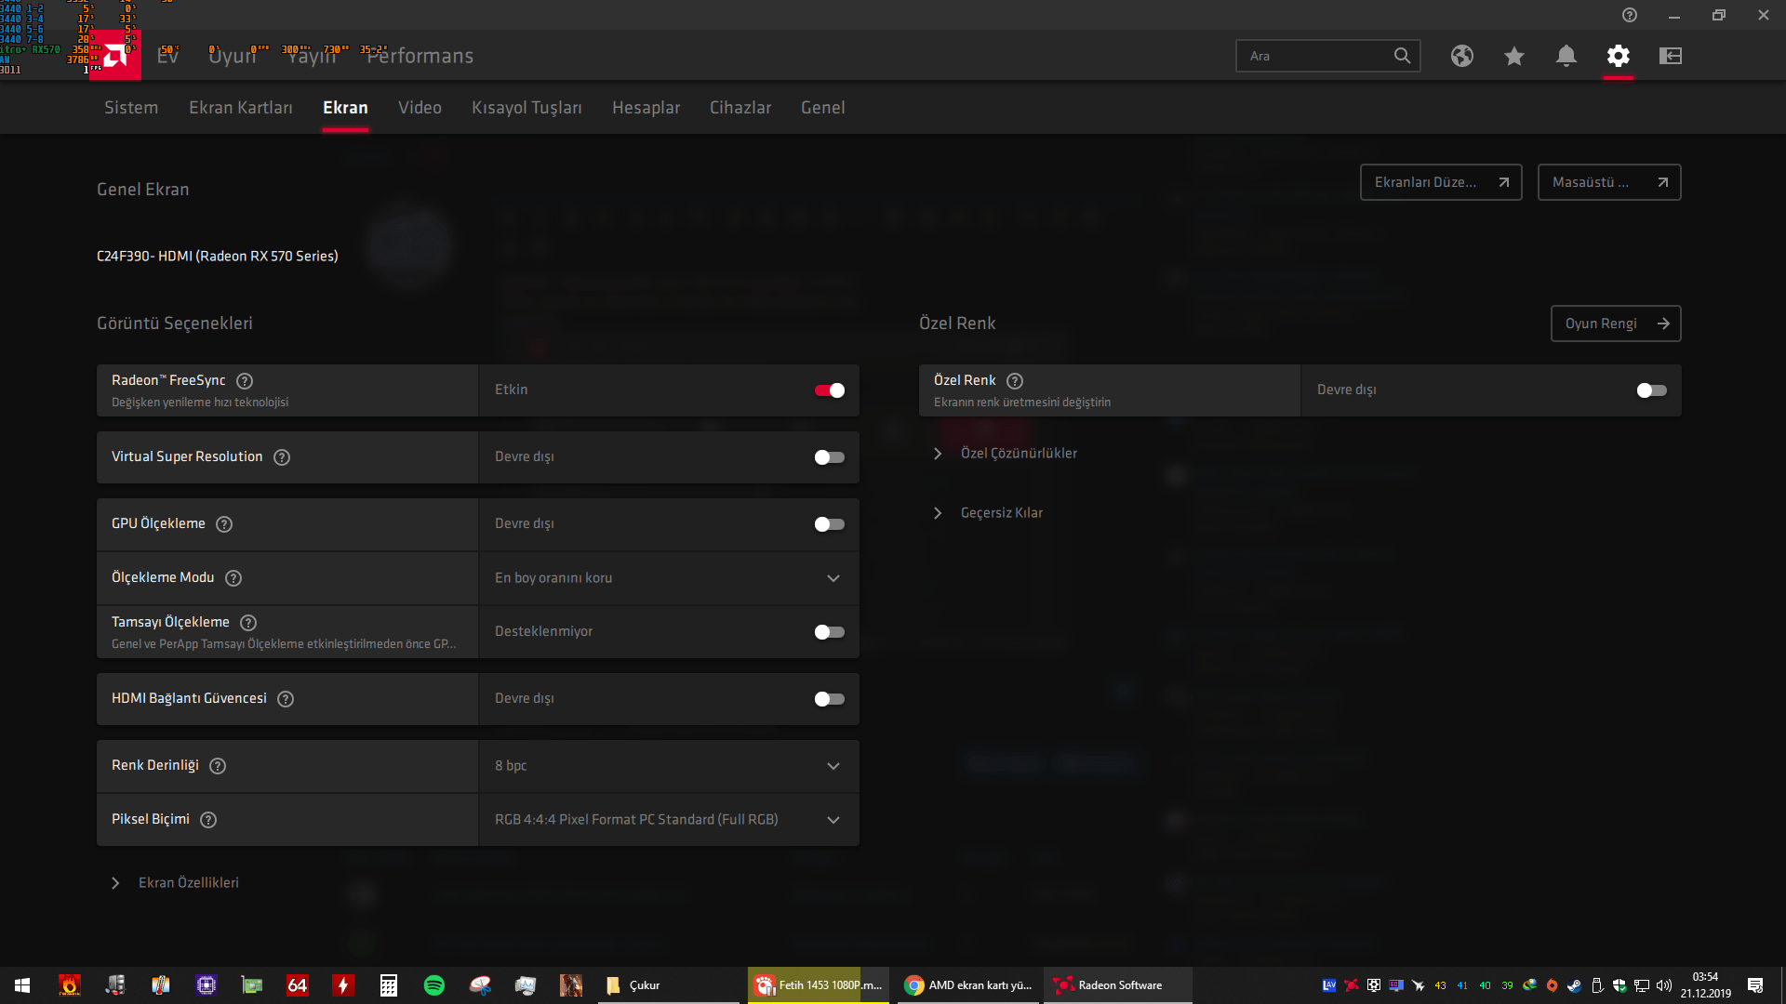Turn on GPU Ölçekleme switch
Viewport: 1786px width, 1004px height.
(x=829, y=524)
